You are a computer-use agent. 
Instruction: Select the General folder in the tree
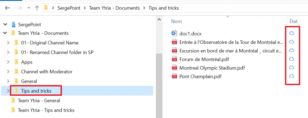(29, 81)
